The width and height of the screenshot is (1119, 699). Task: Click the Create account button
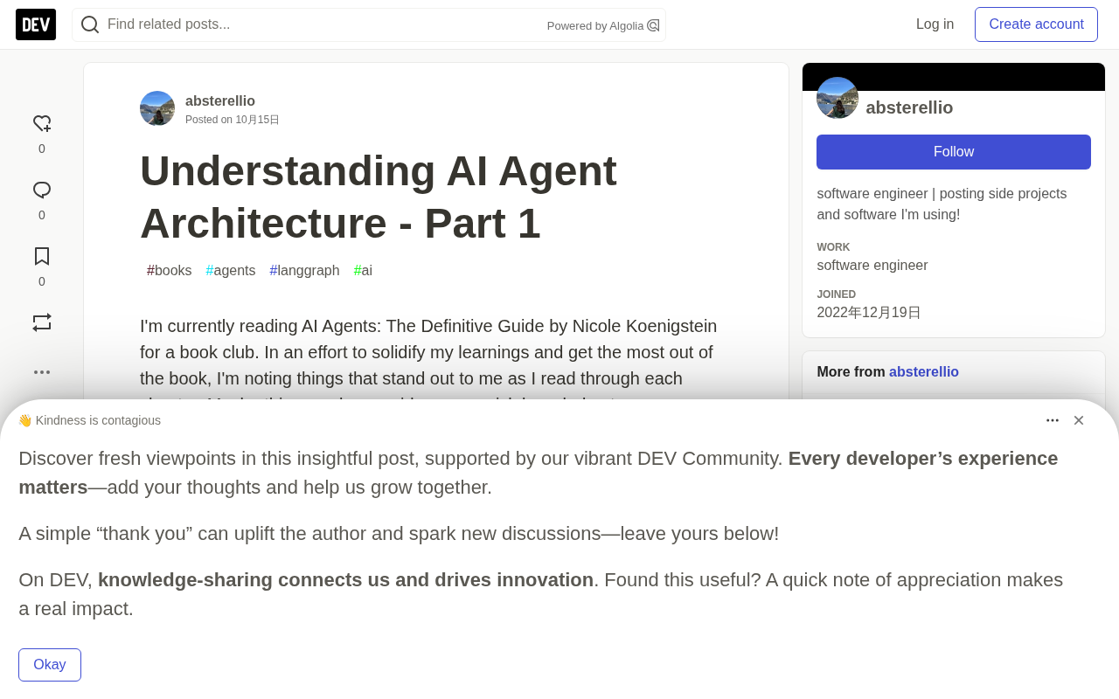(x=1037, y=24)
